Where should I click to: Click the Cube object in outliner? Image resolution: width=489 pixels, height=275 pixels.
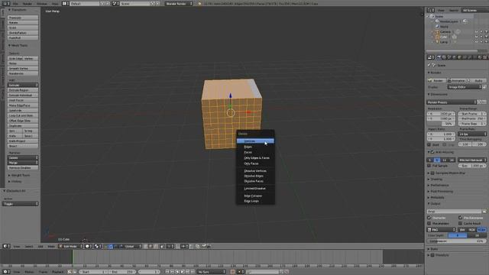coord(443,37)
